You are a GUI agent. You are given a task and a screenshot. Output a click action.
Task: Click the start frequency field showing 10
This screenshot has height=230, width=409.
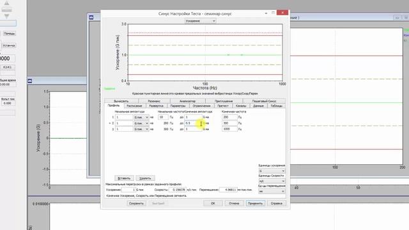163,118
